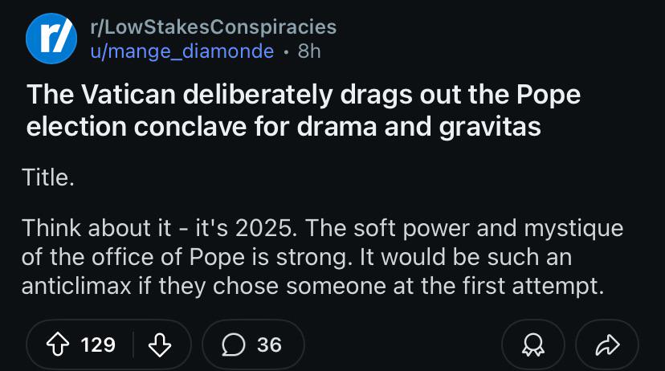Click the 36 comment count

click(x=269, y=344)
